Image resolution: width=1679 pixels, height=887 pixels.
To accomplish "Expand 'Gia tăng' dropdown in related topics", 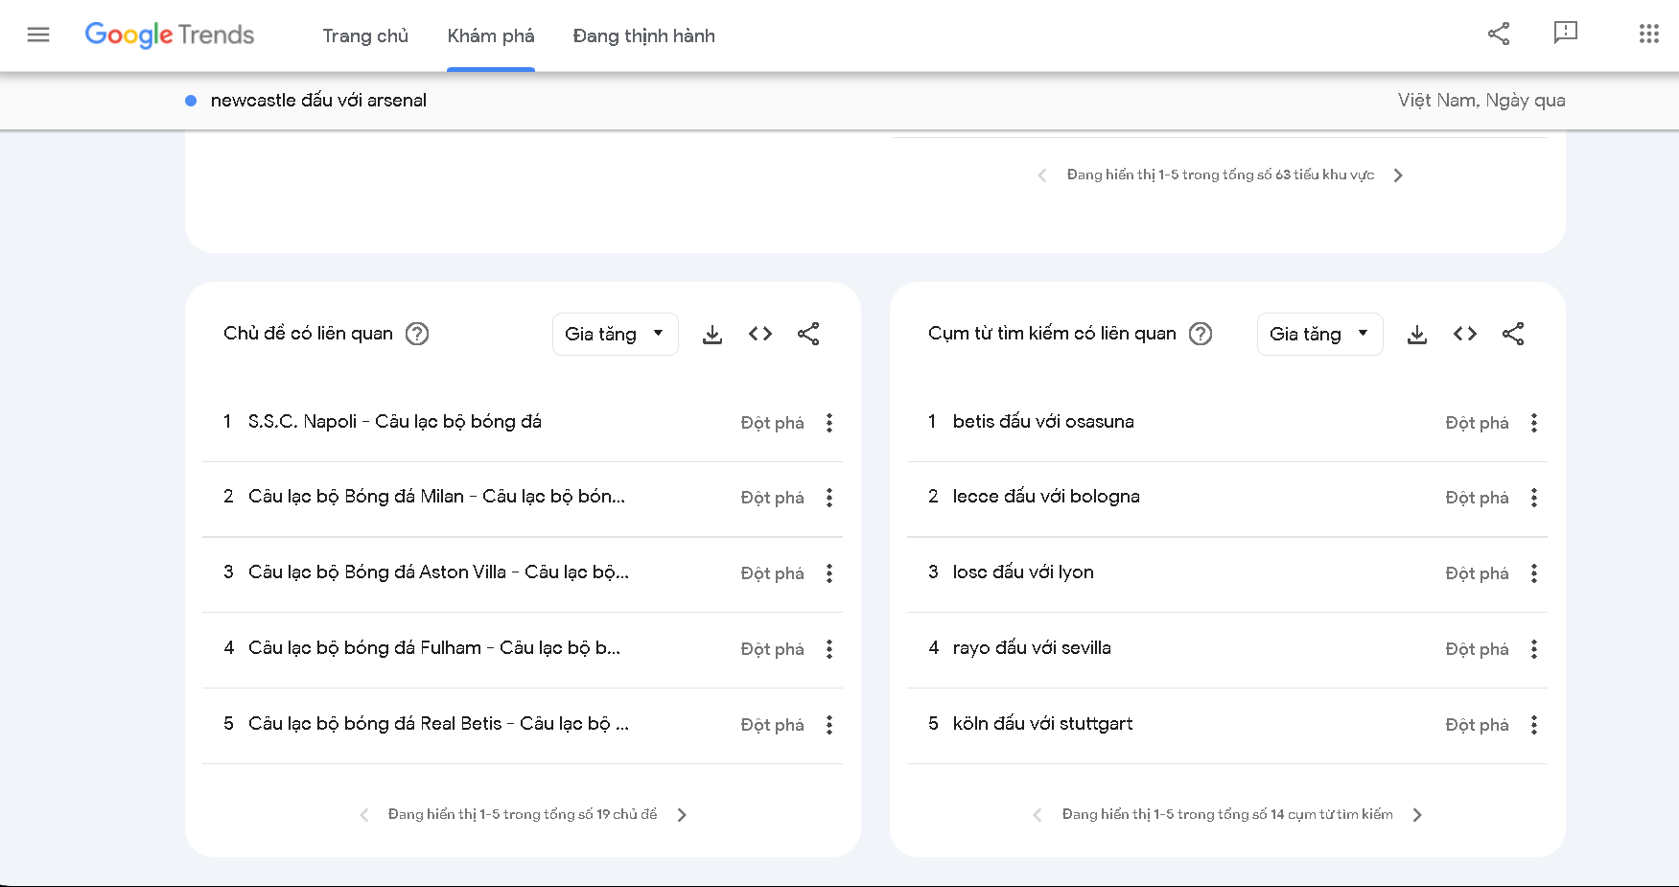I will (615, 334).
